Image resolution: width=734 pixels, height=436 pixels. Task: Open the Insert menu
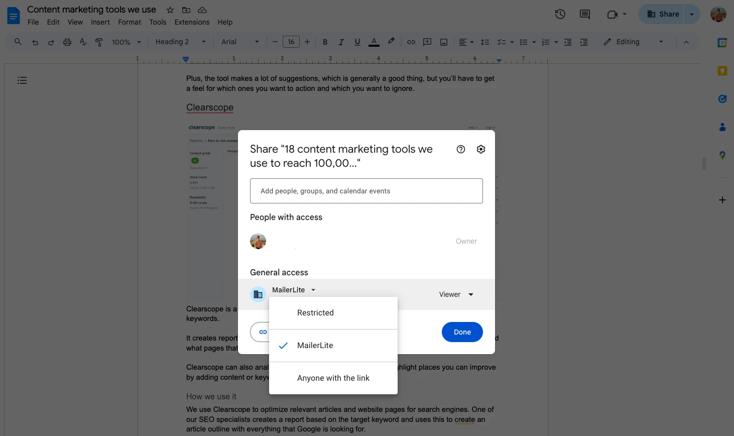100,22
